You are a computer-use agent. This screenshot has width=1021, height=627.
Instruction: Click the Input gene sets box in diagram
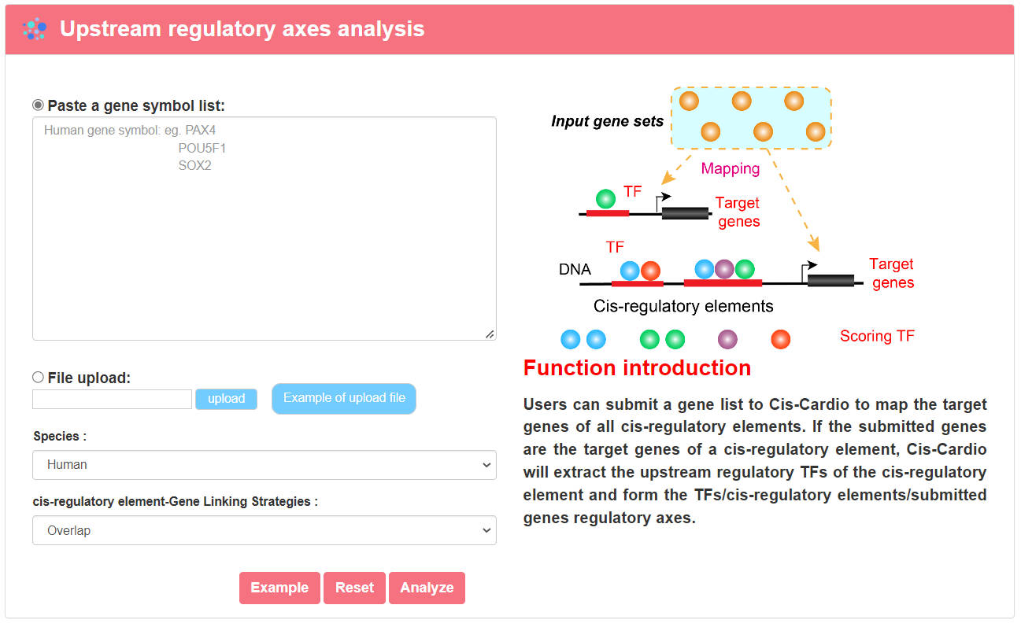[x=751, y=117]
